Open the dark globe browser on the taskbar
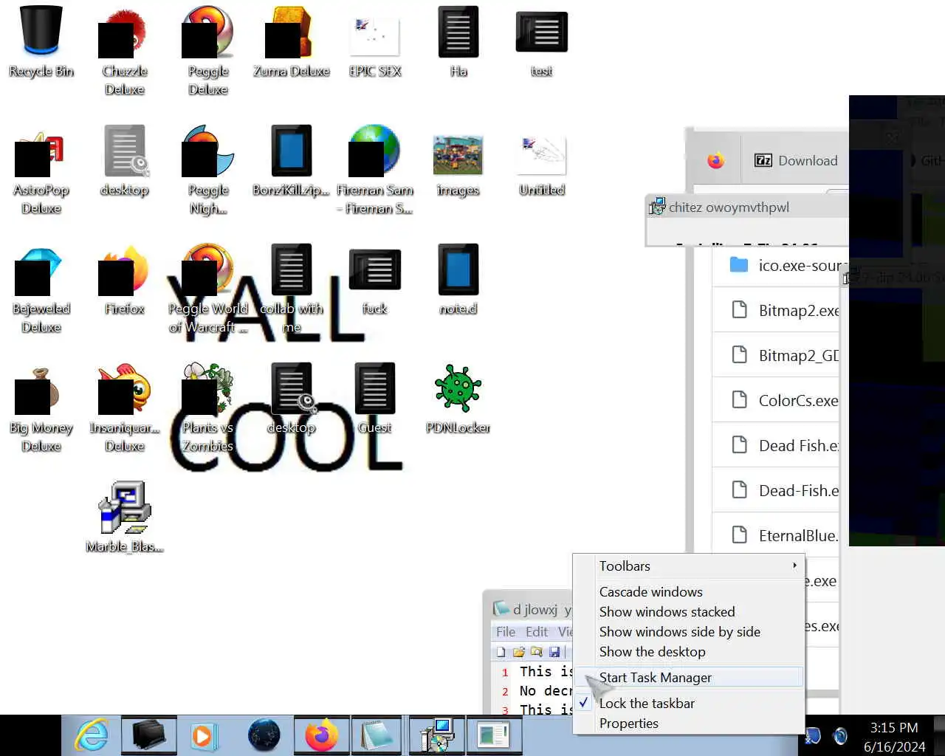The image size is (945, 756). [x=264, y=735]
